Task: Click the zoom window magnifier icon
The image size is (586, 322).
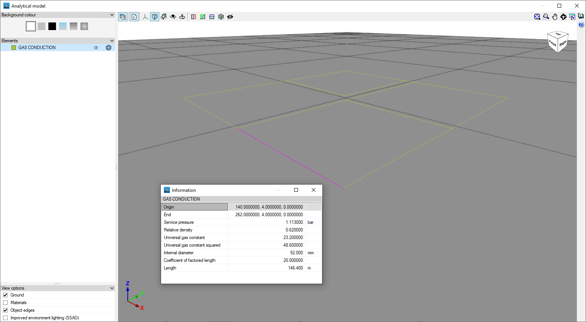Action: point(546,17)
